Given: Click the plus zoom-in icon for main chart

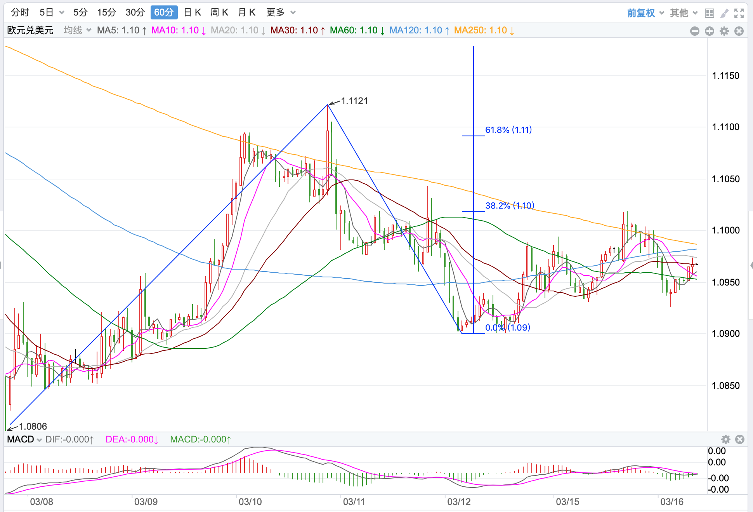Looking at the screenshot, I should [710, 31].
